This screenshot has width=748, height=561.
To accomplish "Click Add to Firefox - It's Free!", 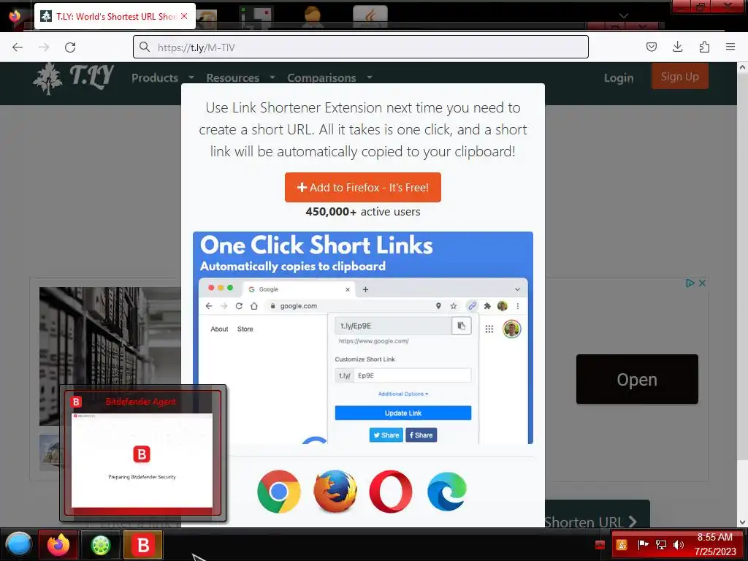I will tap(363, 188).
